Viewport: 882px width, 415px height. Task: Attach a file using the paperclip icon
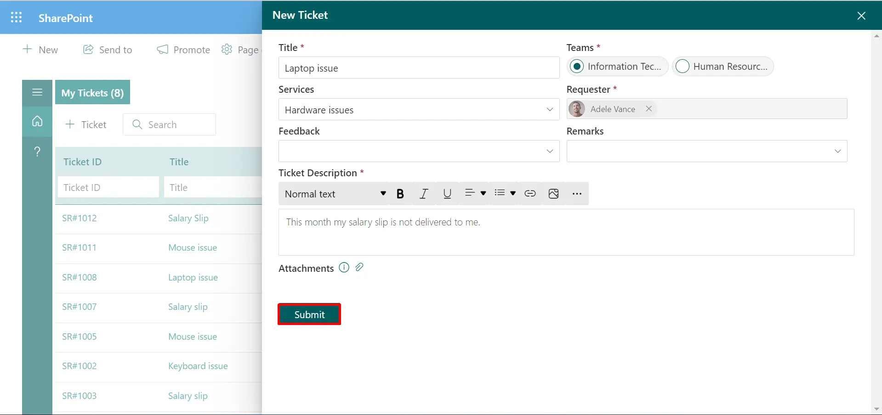click(x=359, y=267)
